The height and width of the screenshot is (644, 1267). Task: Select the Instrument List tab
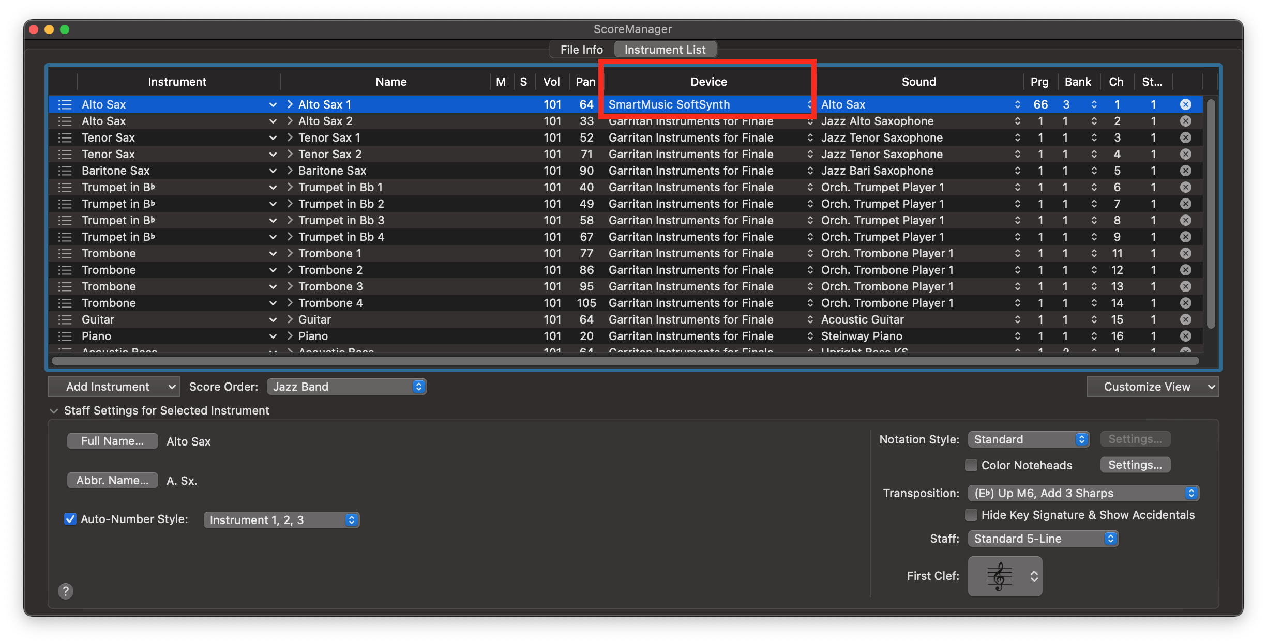point(665,50)
